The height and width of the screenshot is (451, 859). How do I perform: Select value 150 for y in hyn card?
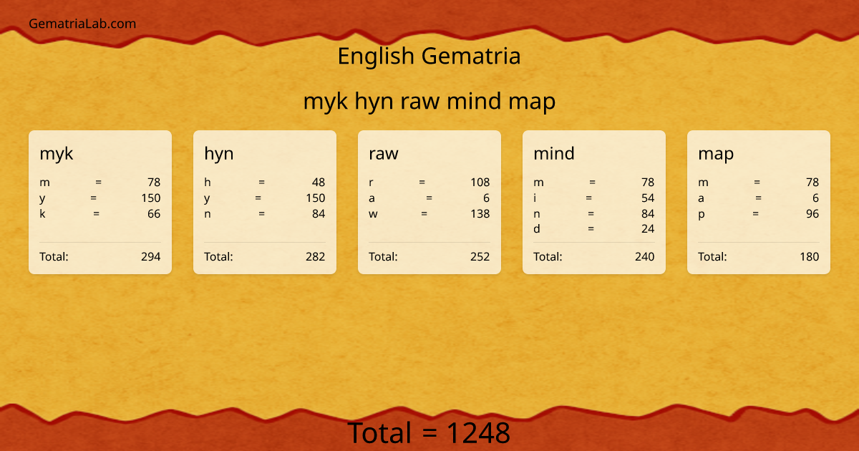point(316,198)
